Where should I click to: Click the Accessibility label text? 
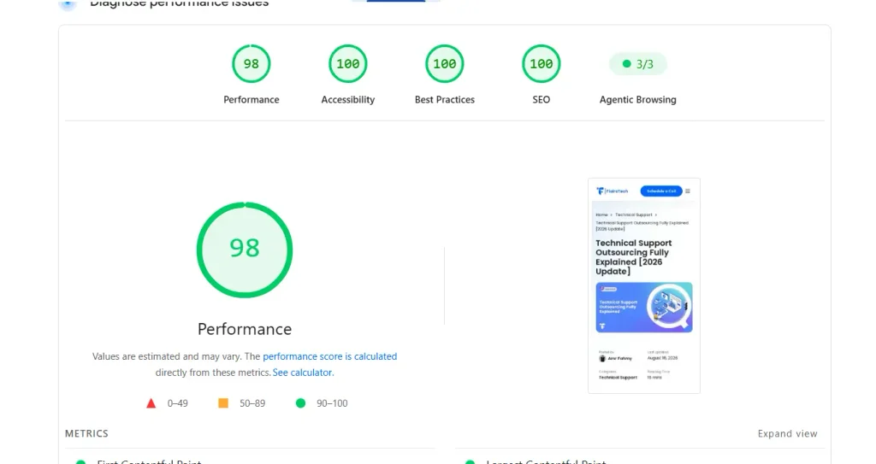pos(347,99)
